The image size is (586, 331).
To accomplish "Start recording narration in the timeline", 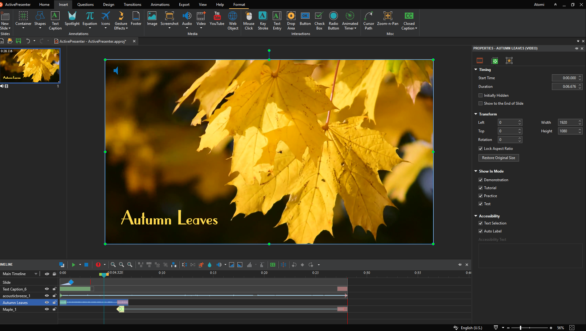I will coord(98,264).
